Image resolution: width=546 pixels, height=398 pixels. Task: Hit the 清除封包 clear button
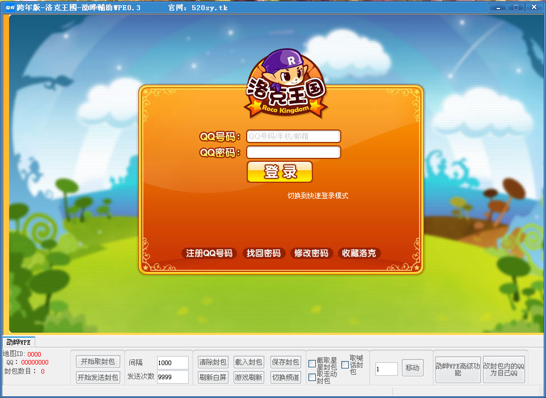coord(212,362)
